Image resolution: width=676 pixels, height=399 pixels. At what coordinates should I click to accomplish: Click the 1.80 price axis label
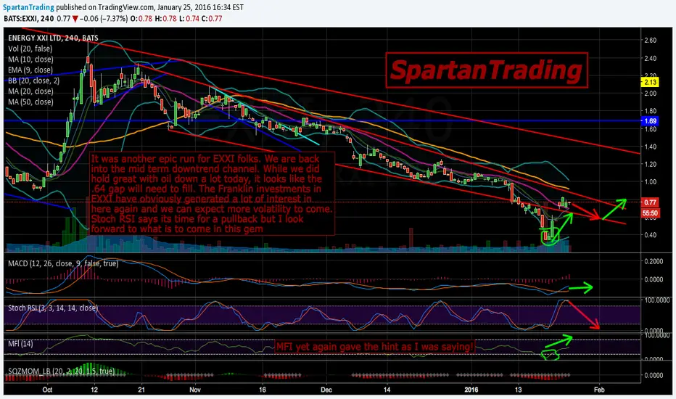(x=650, y=111)
